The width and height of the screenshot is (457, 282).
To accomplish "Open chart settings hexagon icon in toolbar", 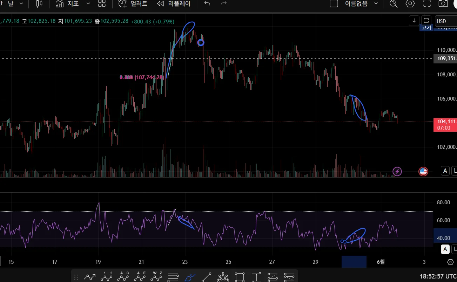I will 410,4.
